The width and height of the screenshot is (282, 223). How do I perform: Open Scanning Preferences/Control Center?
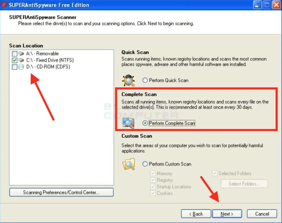tap(61, 192)
